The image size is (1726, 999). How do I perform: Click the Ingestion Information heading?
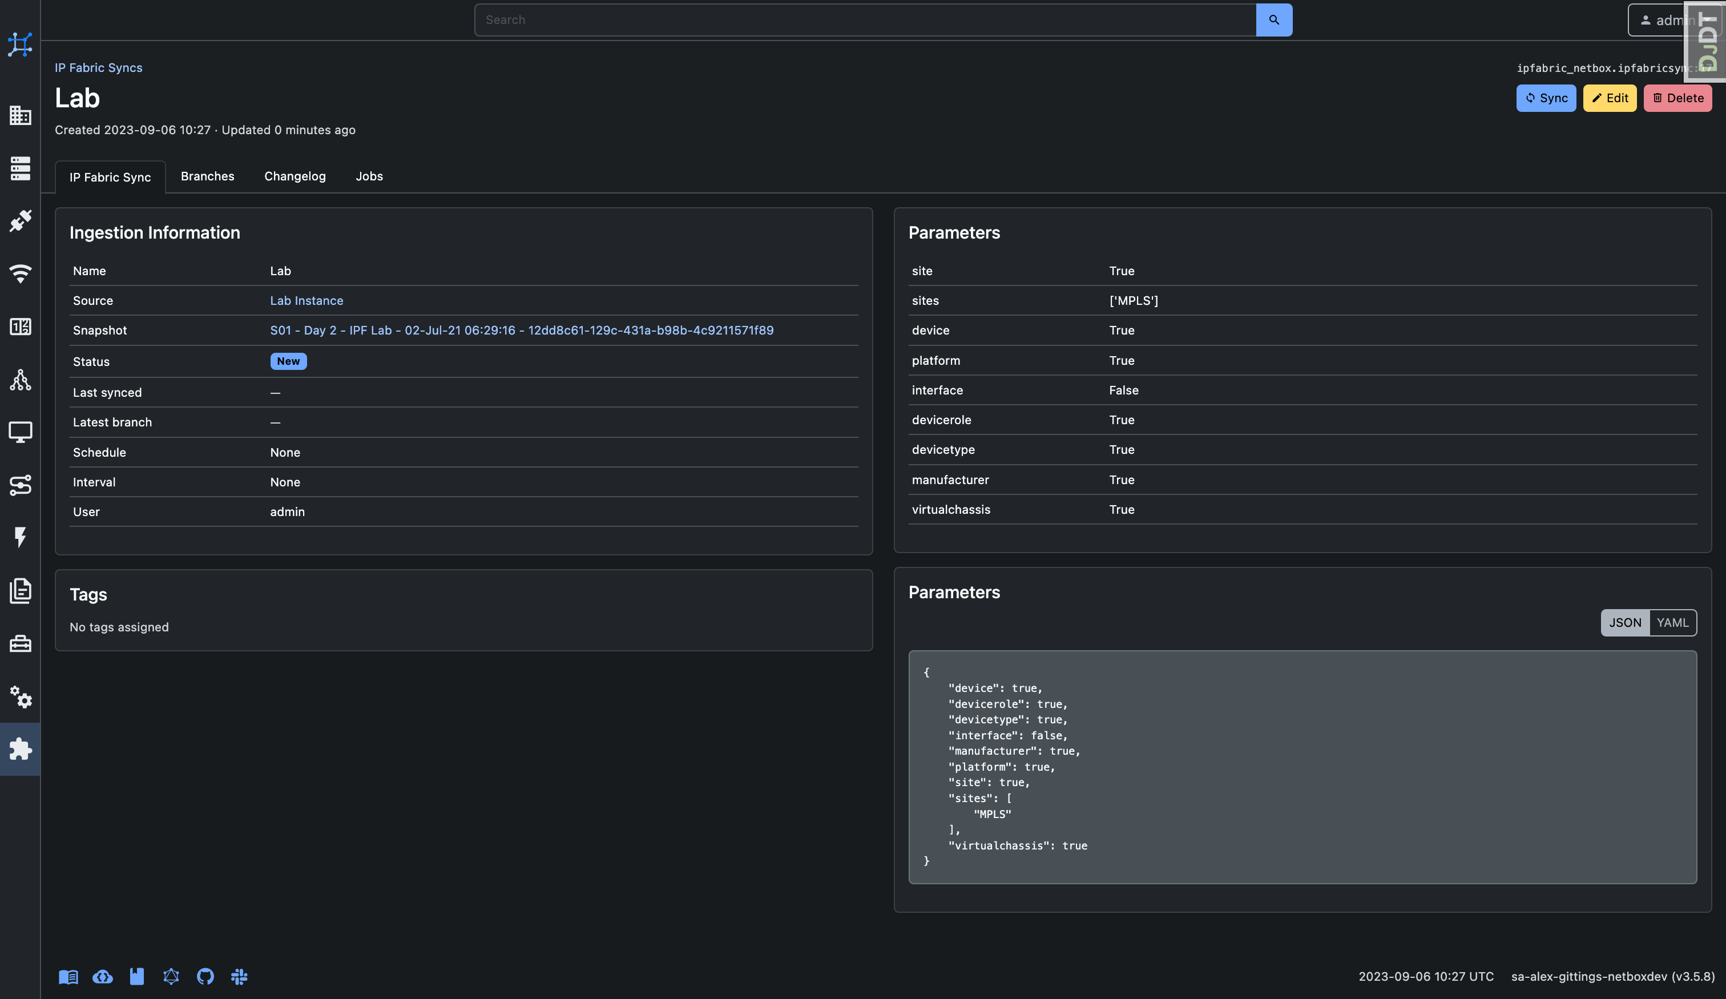[x=155, y=232]
